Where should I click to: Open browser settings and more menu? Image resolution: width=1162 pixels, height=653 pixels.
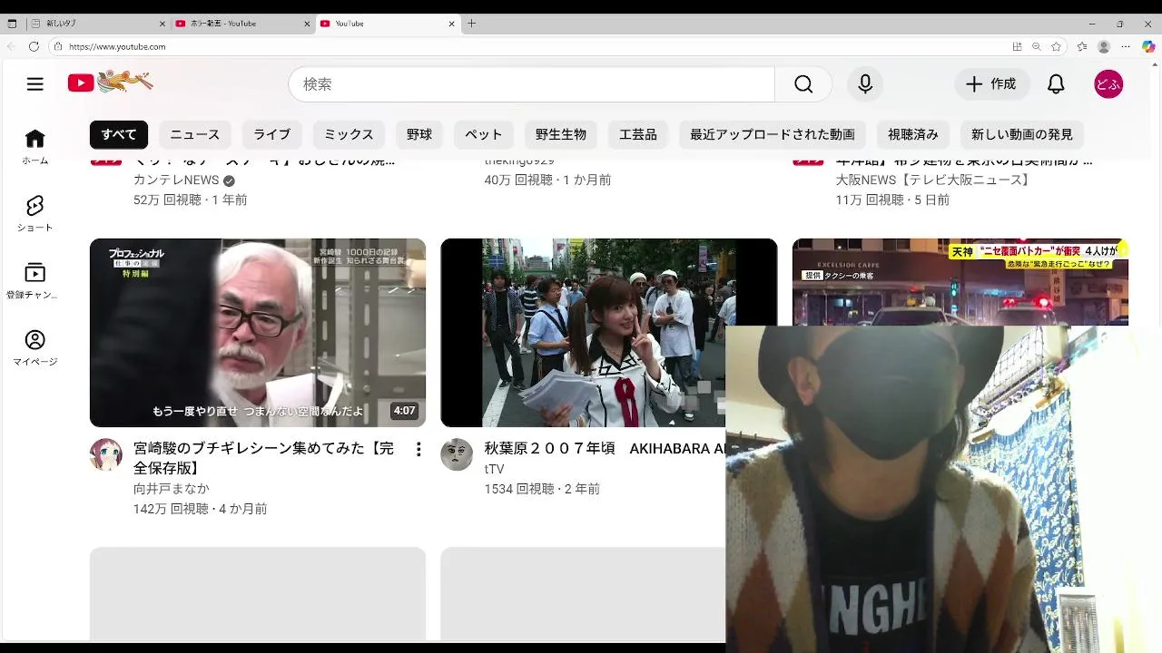(x=1126, y=46)
